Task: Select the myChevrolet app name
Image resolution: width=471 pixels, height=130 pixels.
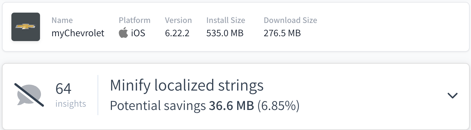Action: pyautogui.click(x=78, y=33)
